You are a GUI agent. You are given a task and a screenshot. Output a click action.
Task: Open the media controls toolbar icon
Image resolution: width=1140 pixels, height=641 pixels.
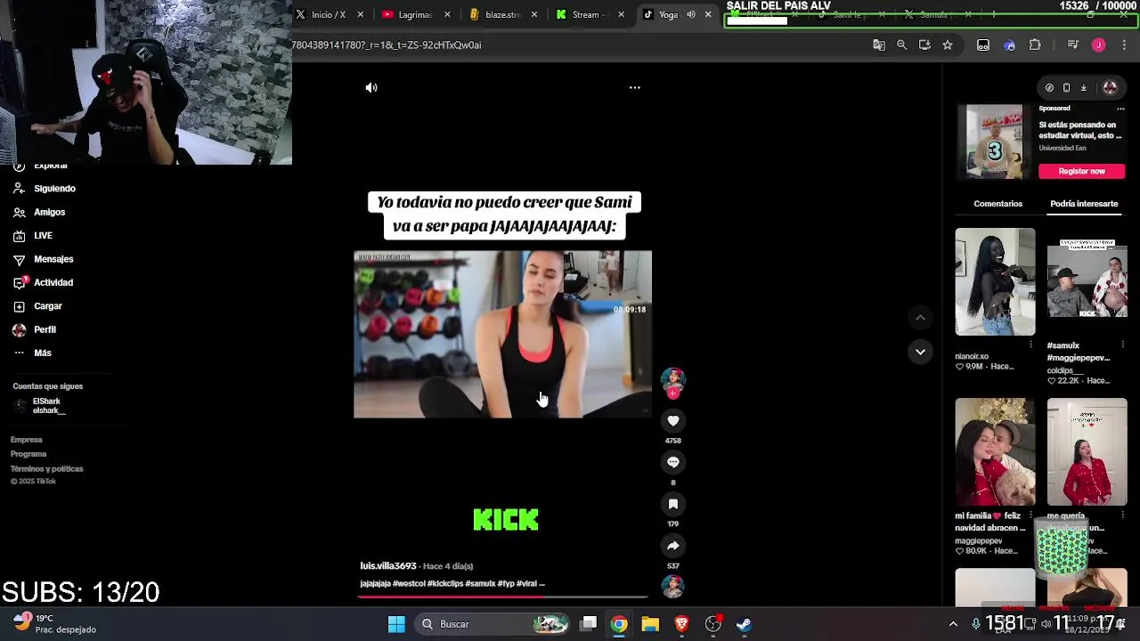(x=1072, y=45)
